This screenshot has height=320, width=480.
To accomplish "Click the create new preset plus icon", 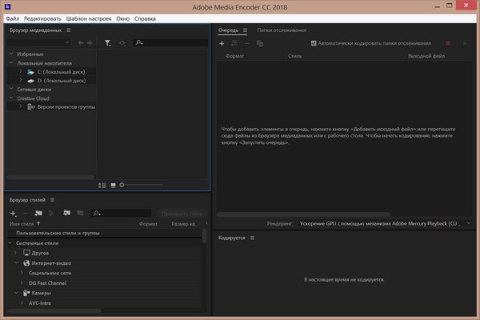I will pos(13,214).
